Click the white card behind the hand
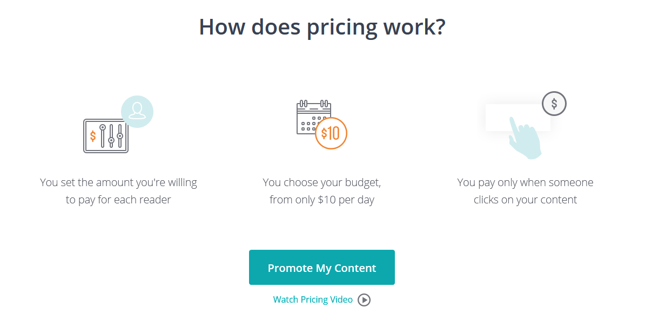 pos(518,118)
